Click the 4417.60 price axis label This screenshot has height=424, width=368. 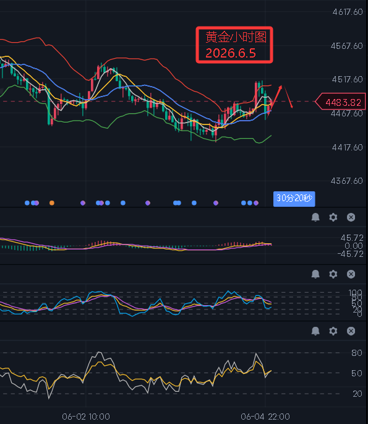pyautogui.click(x=347, y=147)
